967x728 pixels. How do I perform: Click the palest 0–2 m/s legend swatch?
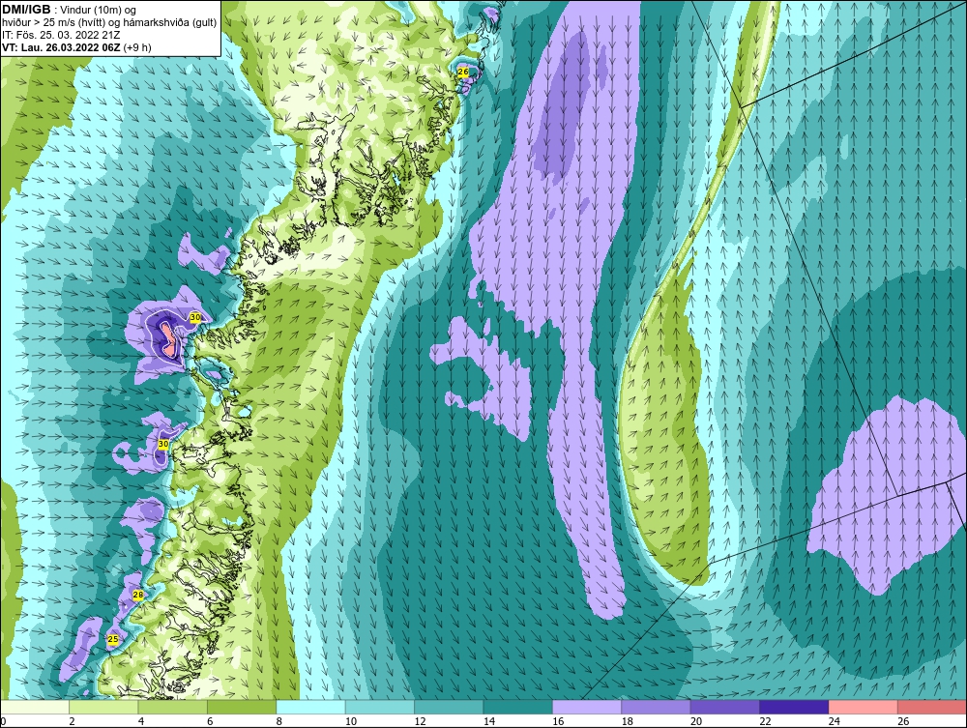35,707
